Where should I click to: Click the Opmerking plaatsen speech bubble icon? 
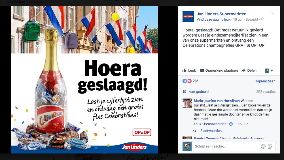(x=202, y=71)
